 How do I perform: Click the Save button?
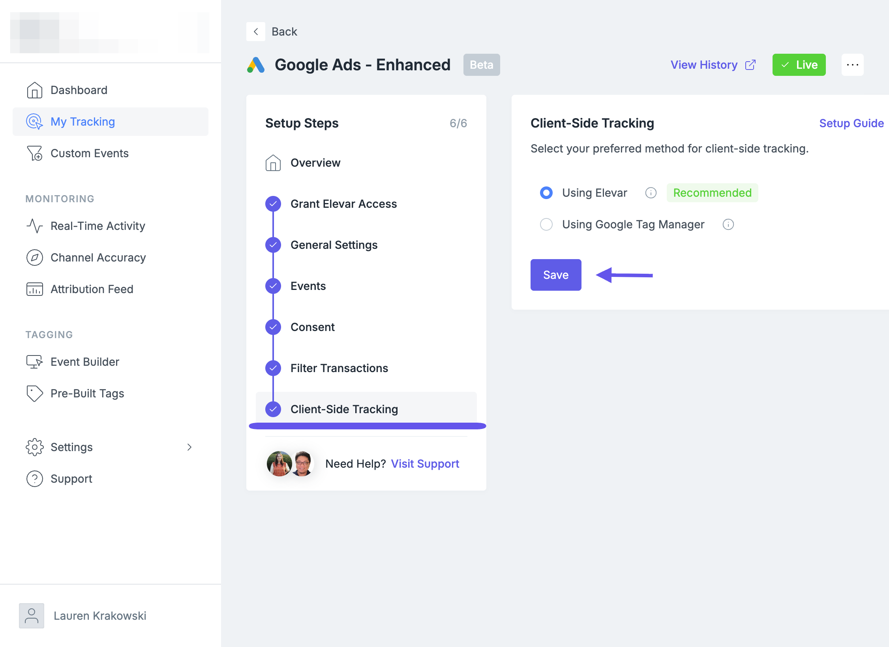pos(556,275)
